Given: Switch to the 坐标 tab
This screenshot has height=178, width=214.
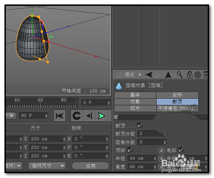Looking at the screenshot, I should [x=177, y=95].
